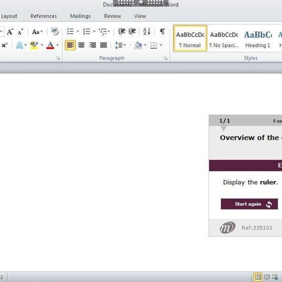Apply the text highlight color
This screenshot has height=282, width=282.
pyautogui.click(x=34, y=45)
